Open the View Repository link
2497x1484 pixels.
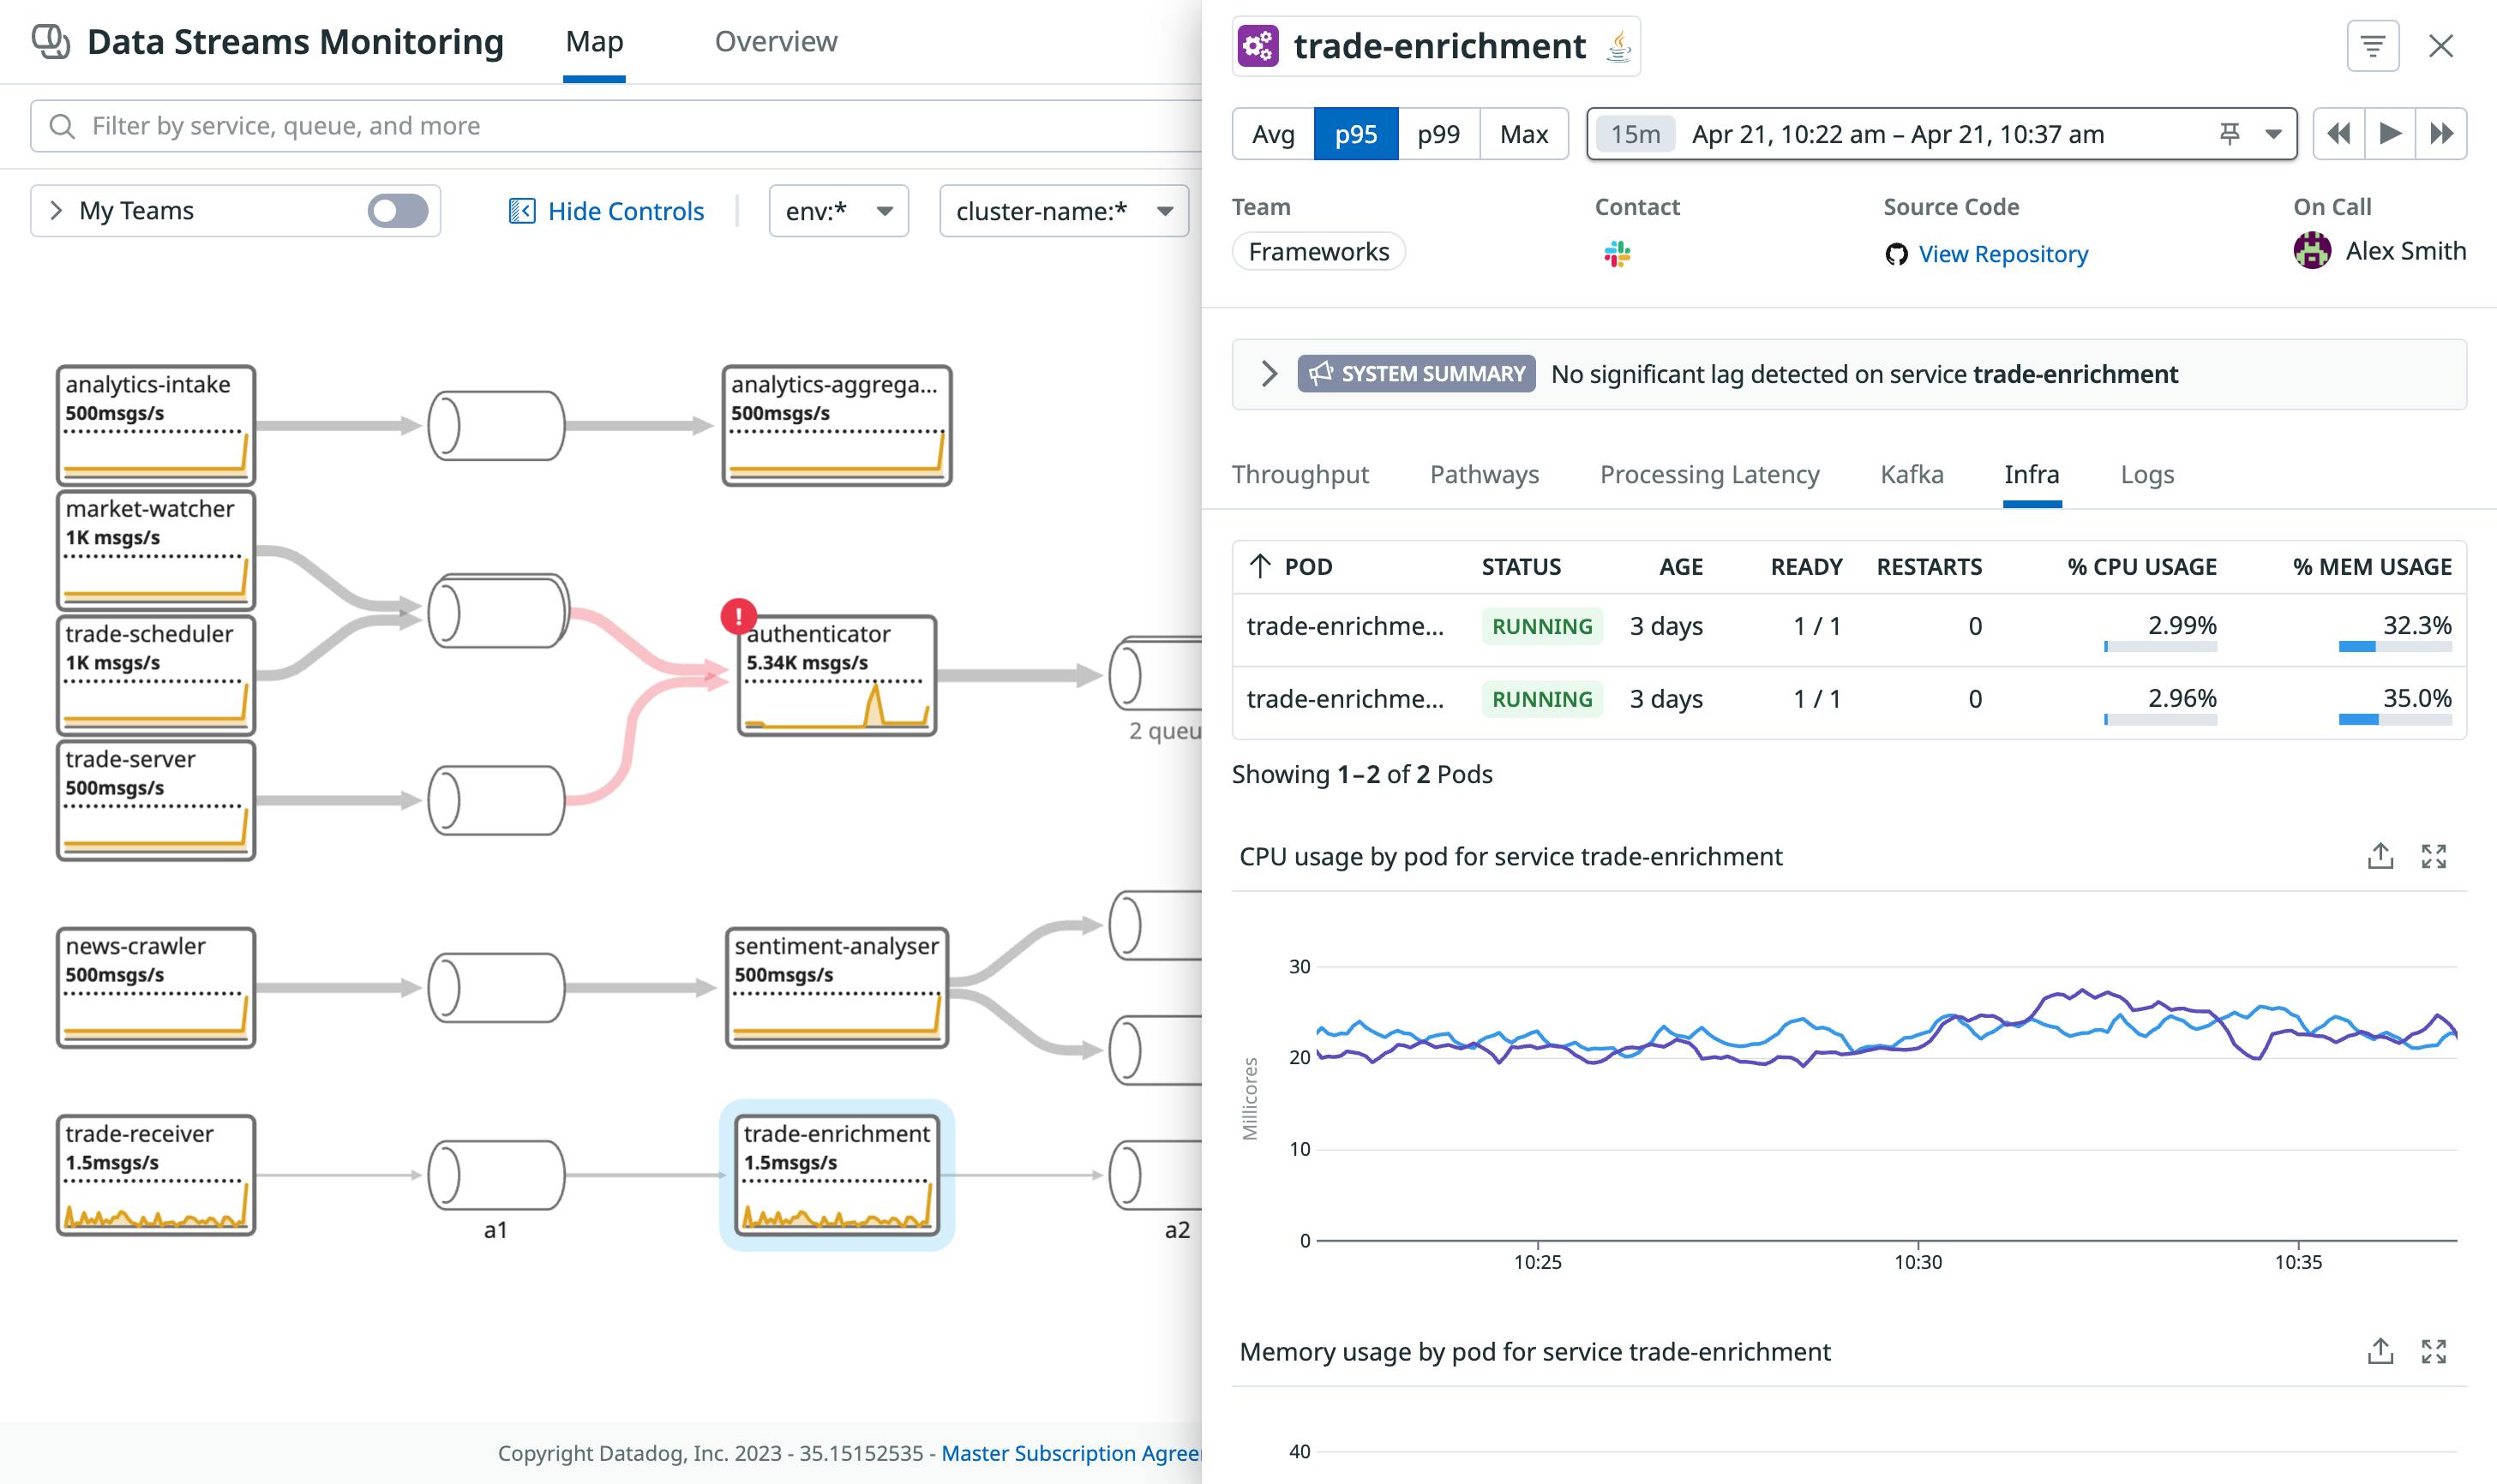click(x=2002, y=254)
